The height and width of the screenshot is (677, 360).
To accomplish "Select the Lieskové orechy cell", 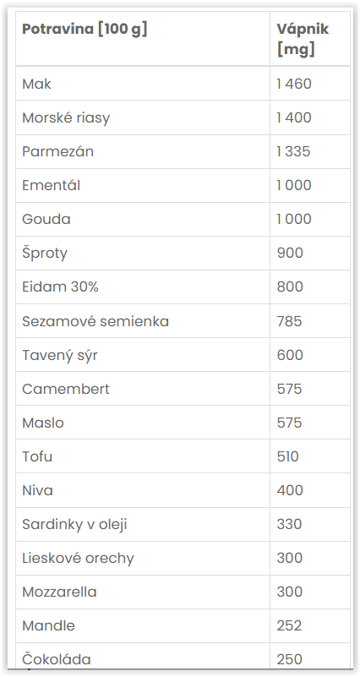I will (x=143, y=558).
